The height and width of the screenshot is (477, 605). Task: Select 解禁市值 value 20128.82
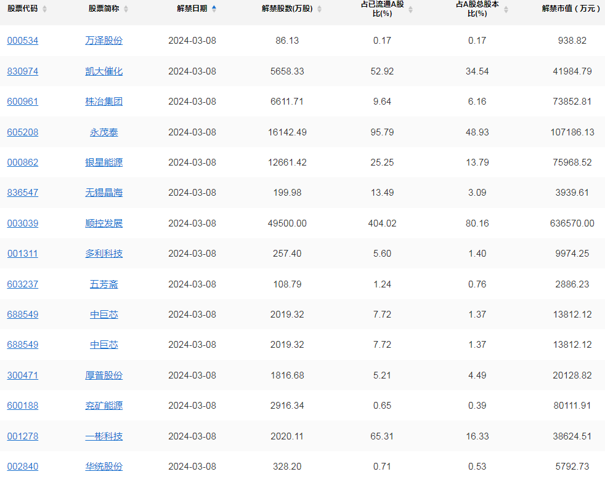pyautogui.click(x=572, y=375)
